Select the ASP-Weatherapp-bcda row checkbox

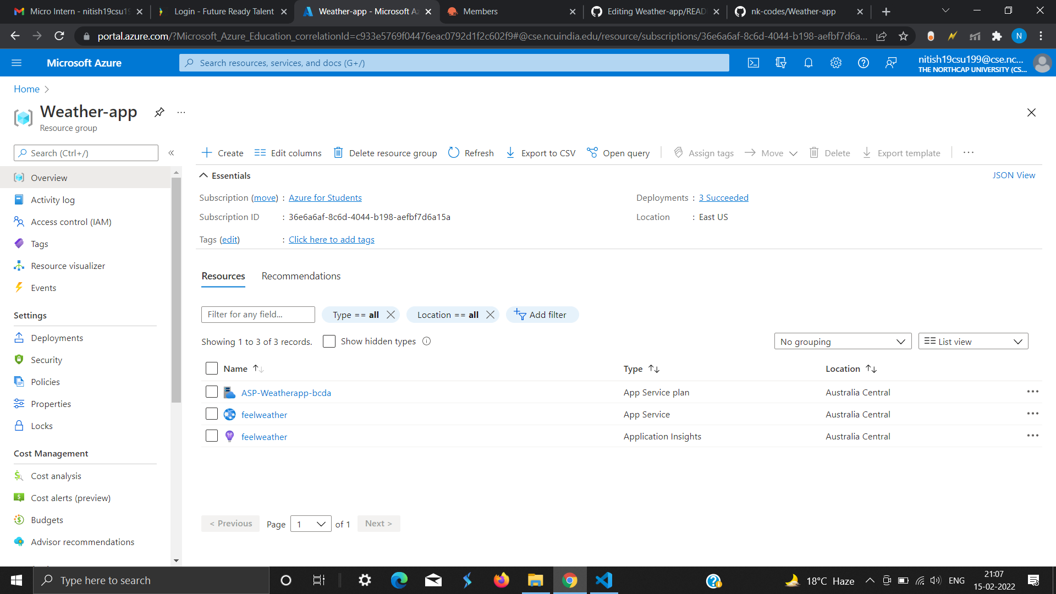click(x=212, y=392)
